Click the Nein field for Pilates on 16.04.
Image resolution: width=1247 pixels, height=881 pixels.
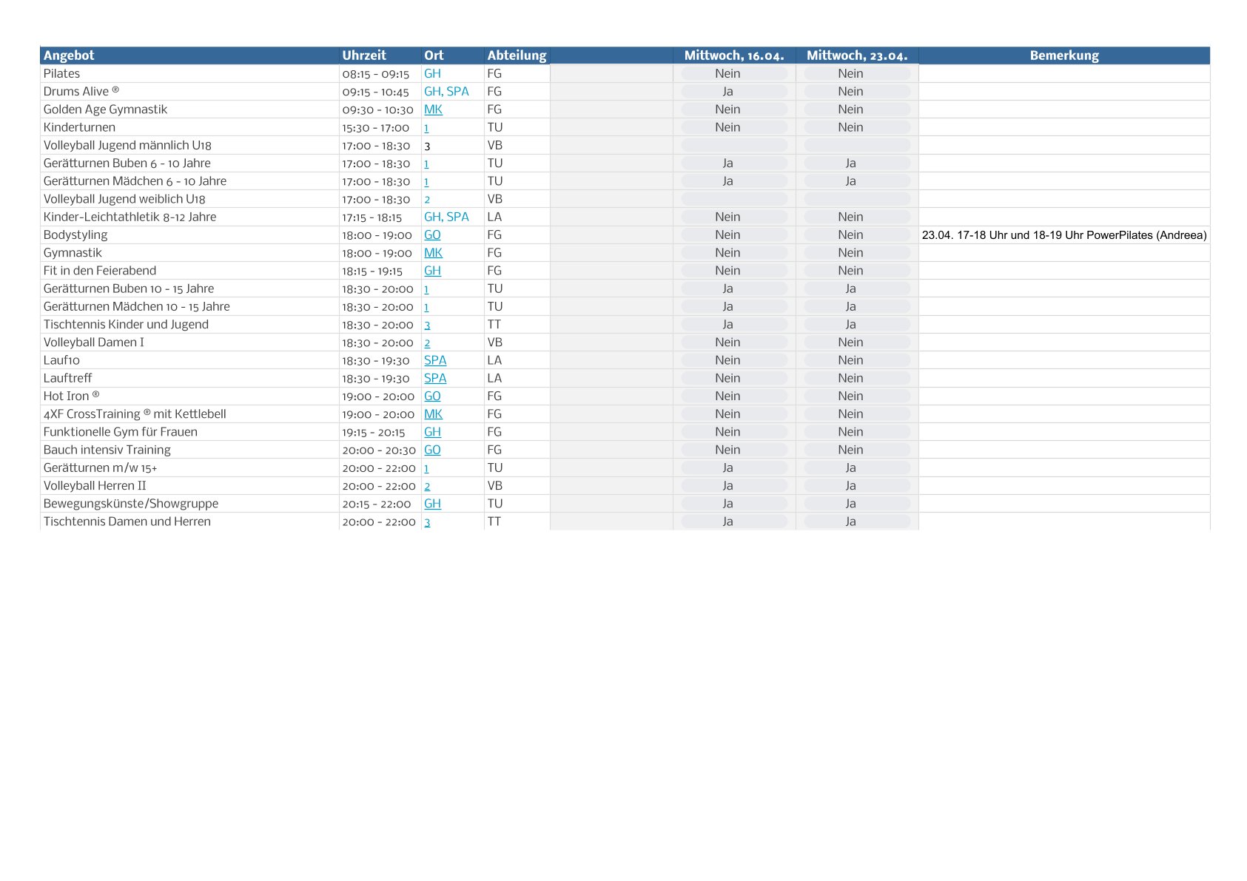pyautogui.click(x=734, y=74)
